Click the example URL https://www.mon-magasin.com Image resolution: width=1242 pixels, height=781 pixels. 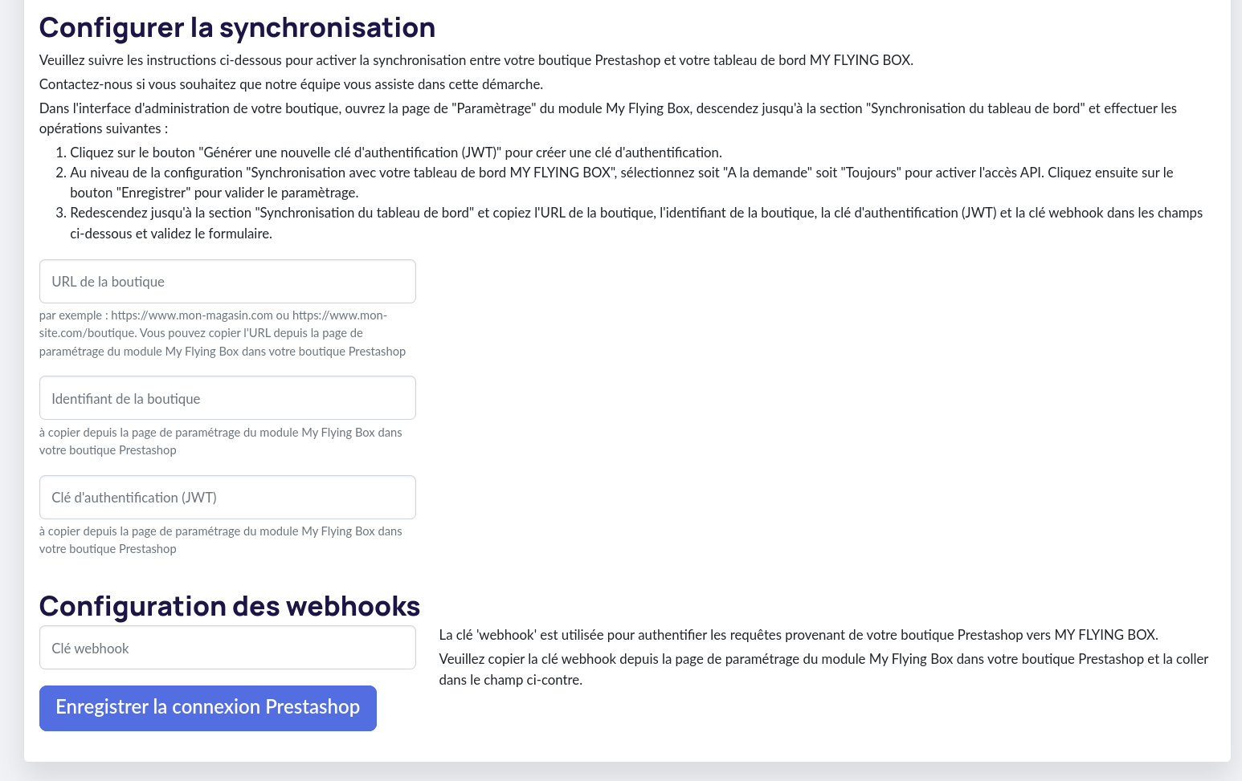pyautogui.click(x=192, y=315)
